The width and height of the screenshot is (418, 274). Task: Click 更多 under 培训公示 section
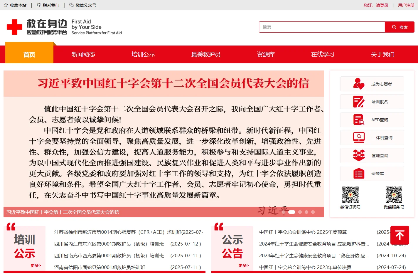(x=36, y=265)
